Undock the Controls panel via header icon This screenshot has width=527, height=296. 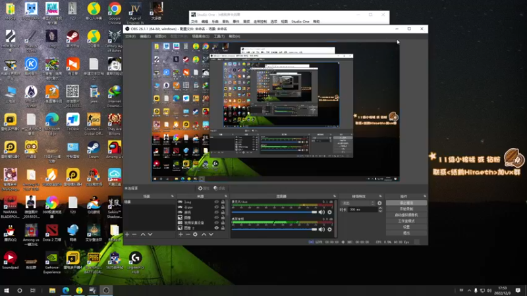425,196
